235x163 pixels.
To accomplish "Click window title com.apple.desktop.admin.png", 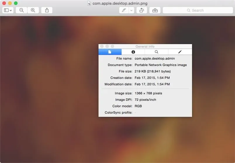I will coord(120,3).
